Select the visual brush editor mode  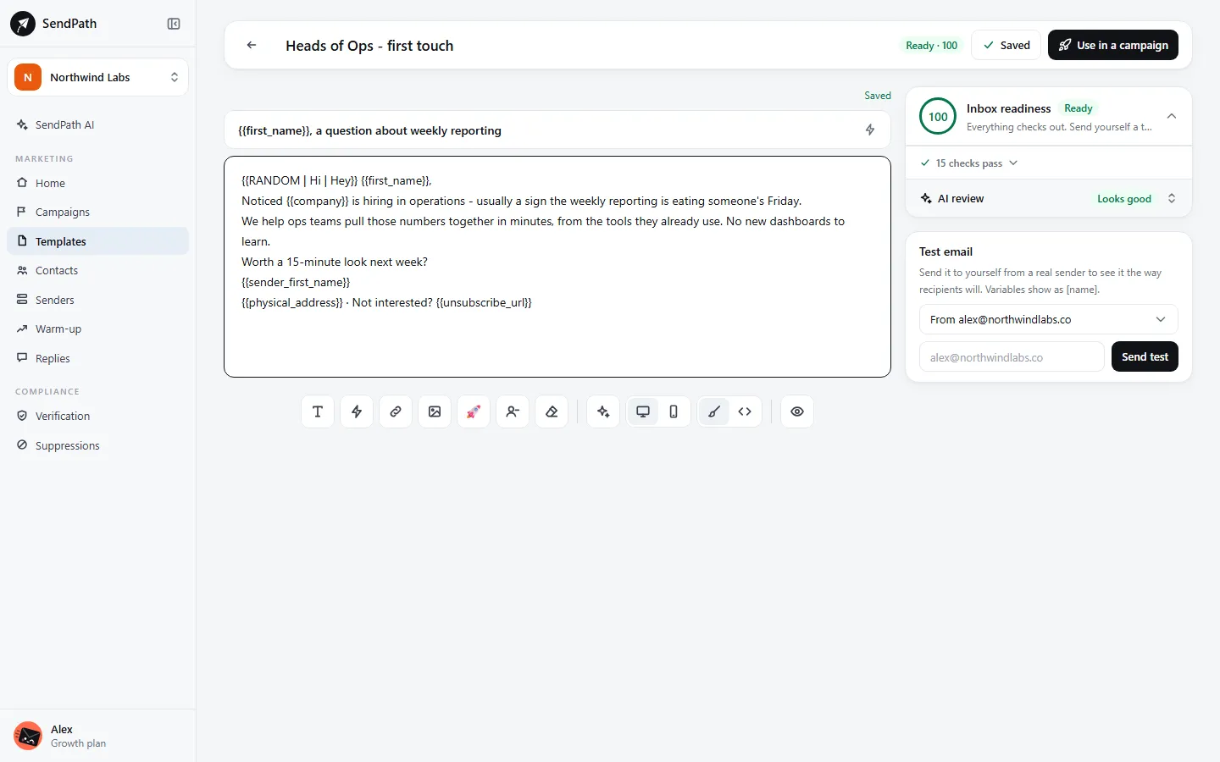714,411
